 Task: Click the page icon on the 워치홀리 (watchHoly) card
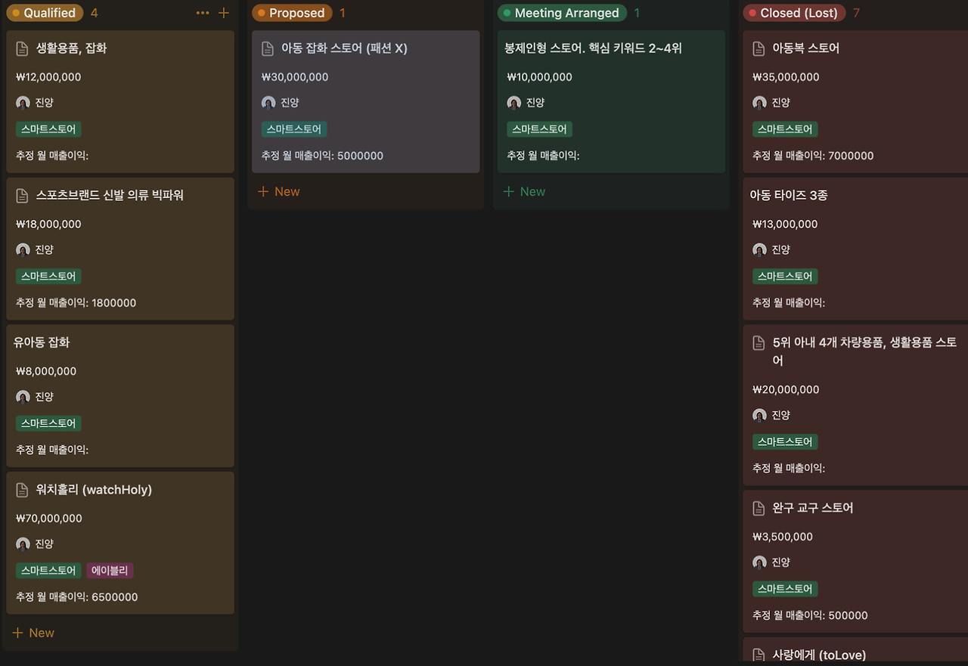20,490
